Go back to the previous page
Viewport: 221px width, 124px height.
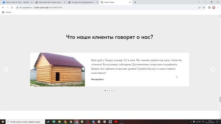[x=3, y=8]
